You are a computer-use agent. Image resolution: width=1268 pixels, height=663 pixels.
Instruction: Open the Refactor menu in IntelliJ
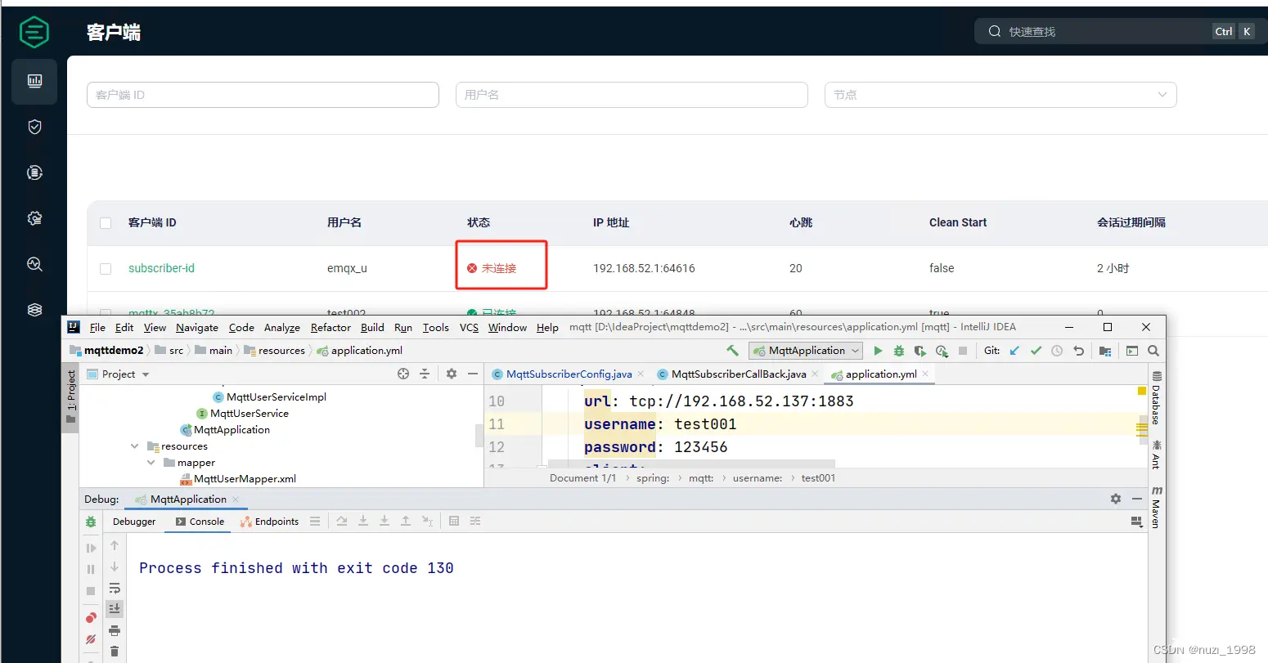click(x=330, y=327)
